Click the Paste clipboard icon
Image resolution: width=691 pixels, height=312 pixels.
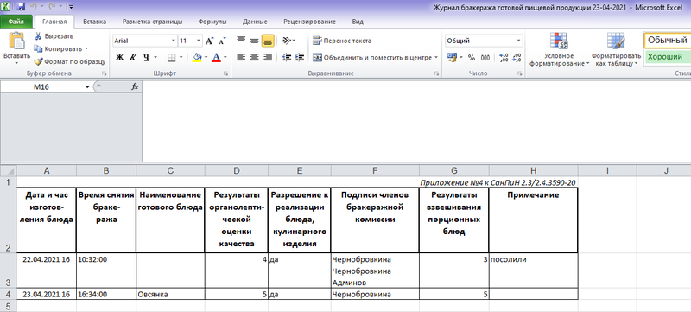16,41
